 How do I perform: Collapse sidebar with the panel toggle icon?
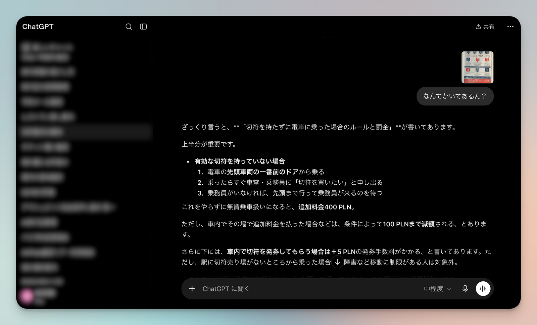coord(143,27)
